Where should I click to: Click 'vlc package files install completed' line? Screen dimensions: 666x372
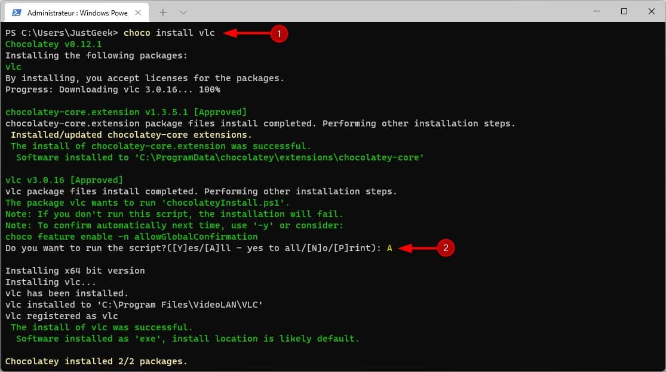(x=201, y=191)
